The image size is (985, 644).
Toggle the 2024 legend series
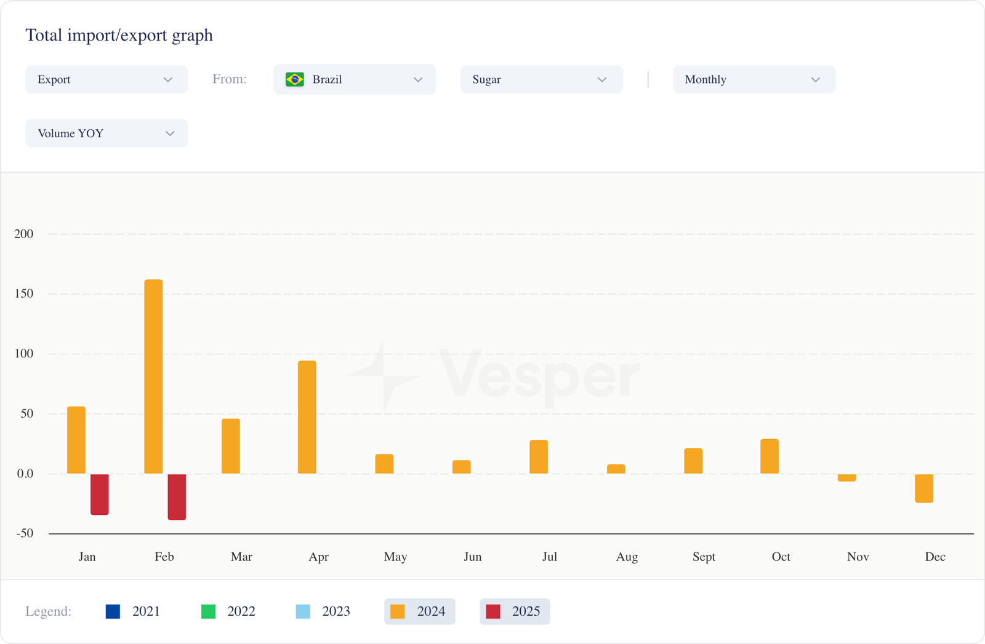pyautogui.click(x=420, y=611)
